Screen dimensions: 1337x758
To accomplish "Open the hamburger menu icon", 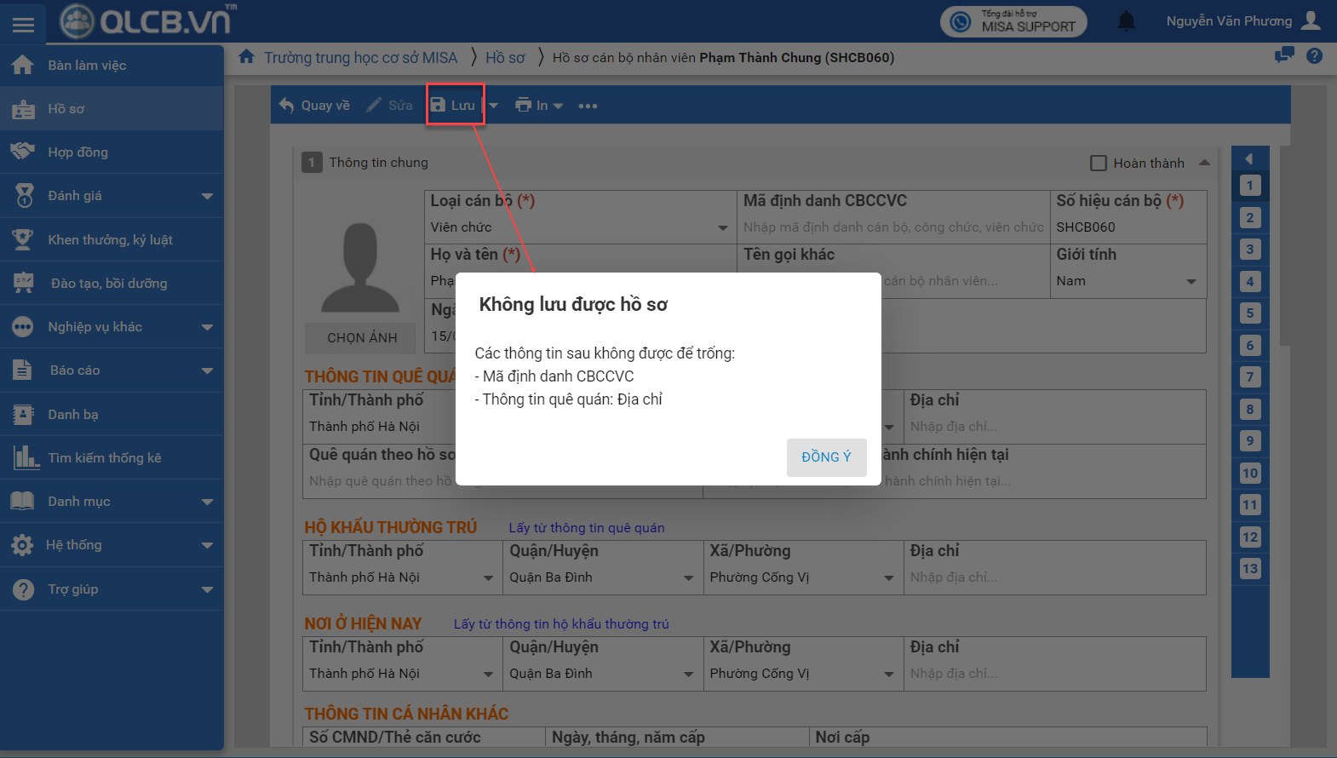I will coord(23,24).
